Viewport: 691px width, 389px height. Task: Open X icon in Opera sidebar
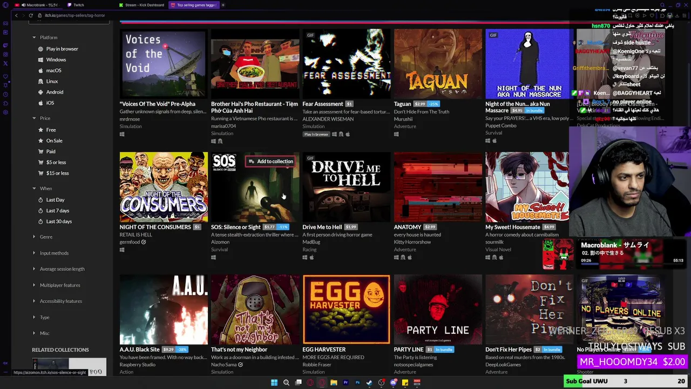(5, 63)
